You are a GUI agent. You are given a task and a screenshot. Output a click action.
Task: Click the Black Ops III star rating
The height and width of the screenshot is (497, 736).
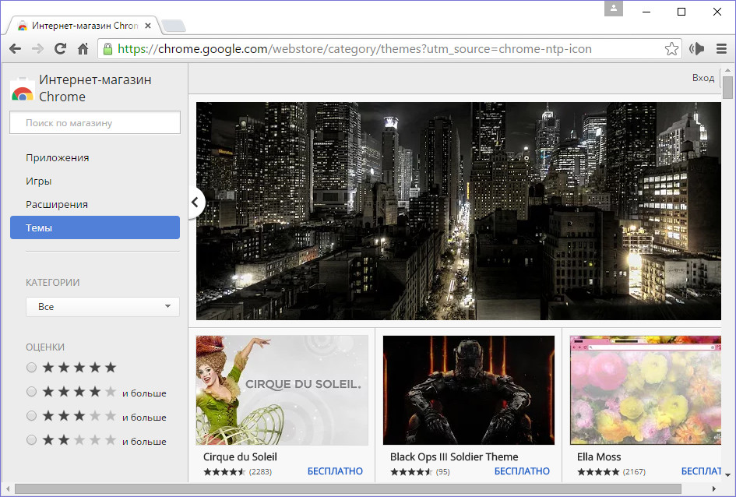(411, 471)
